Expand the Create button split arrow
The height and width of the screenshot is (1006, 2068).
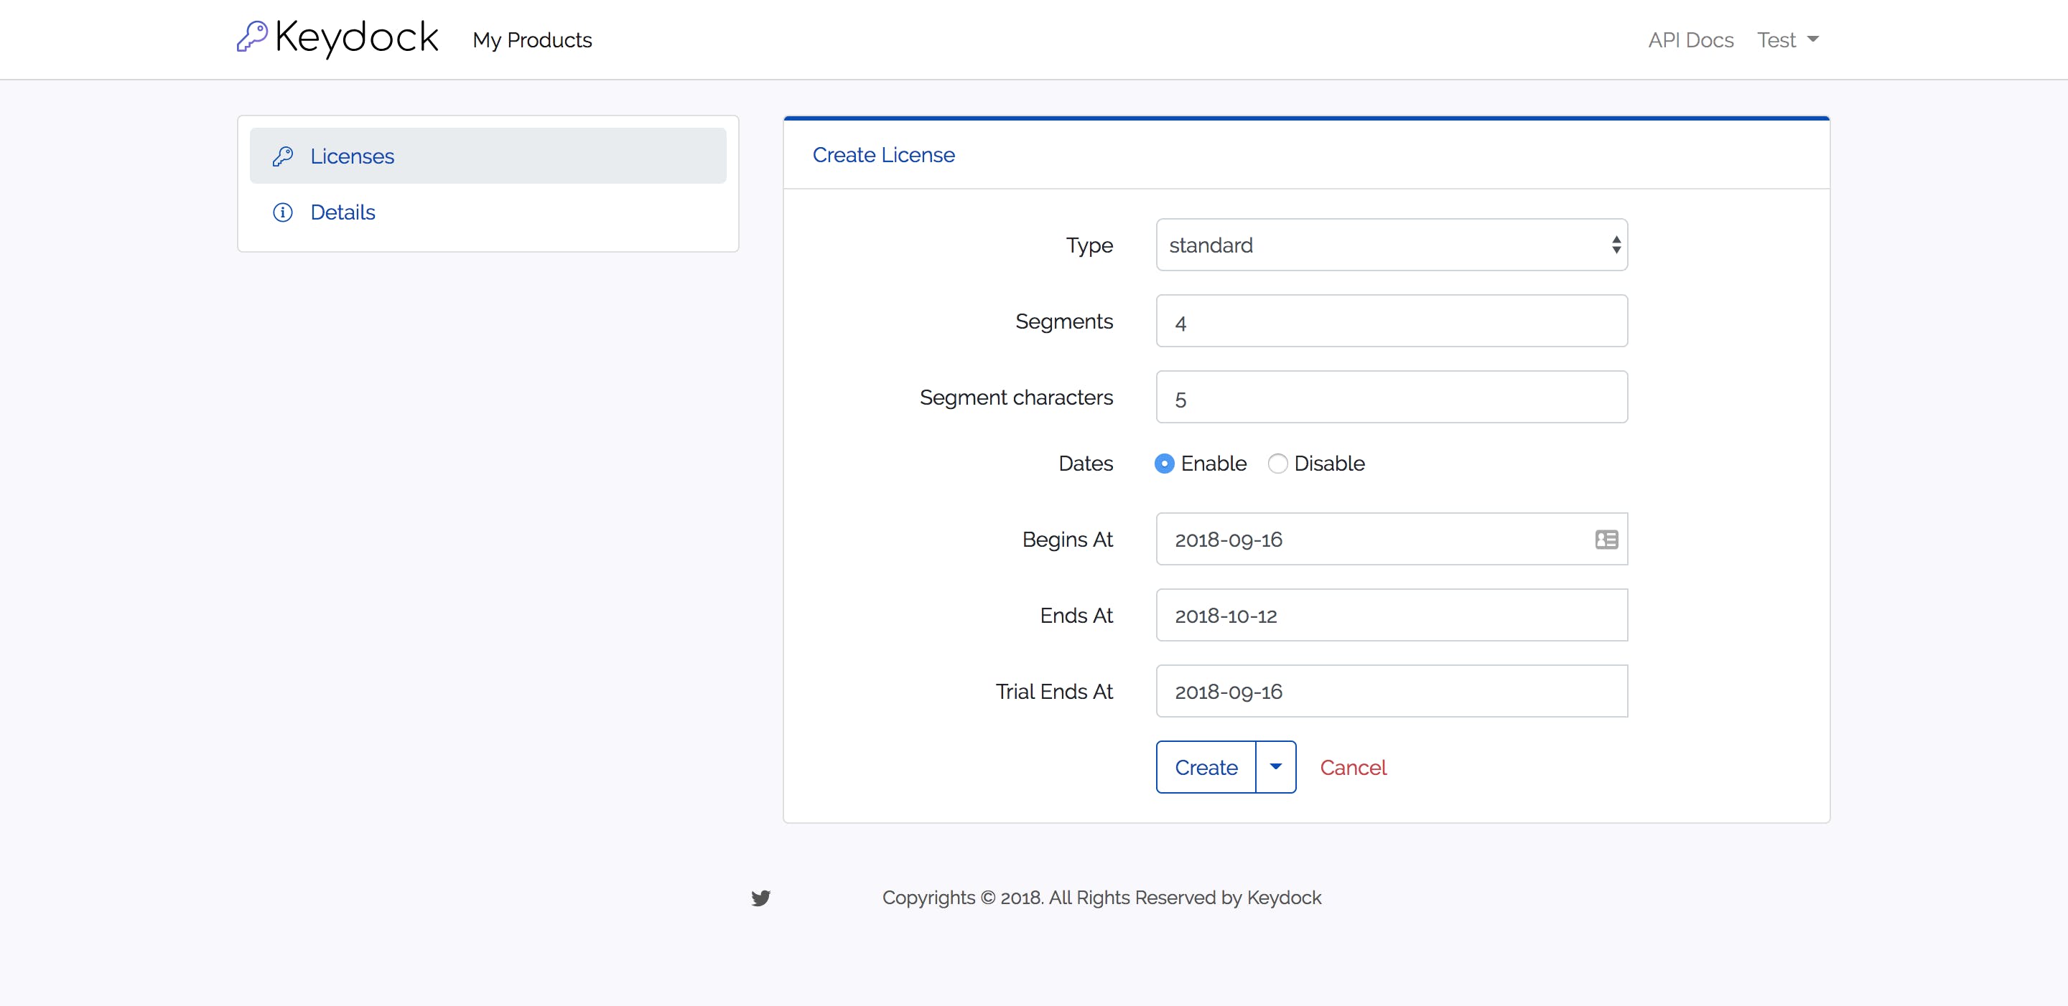(1276, 767)
